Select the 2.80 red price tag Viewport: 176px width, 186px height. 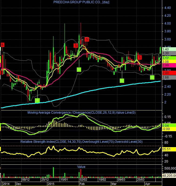coord(169,73)
